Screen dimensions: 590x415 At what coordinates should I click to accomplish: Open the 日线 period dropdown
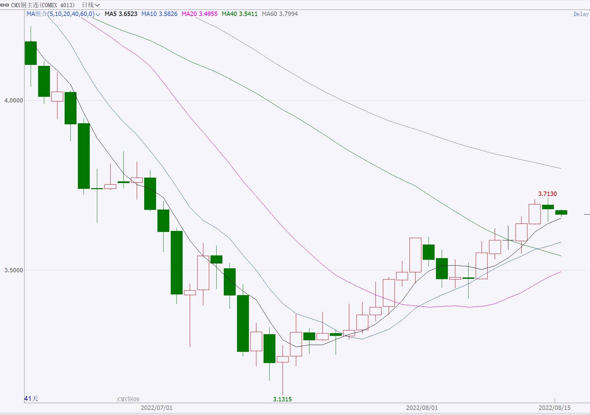pyautogui.click(x=91, y=5)
